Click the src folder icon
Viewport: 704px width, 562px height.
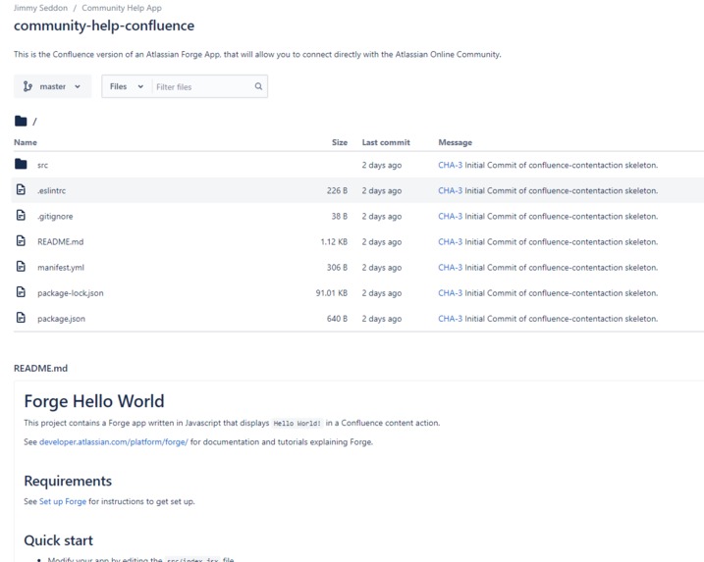21,164
